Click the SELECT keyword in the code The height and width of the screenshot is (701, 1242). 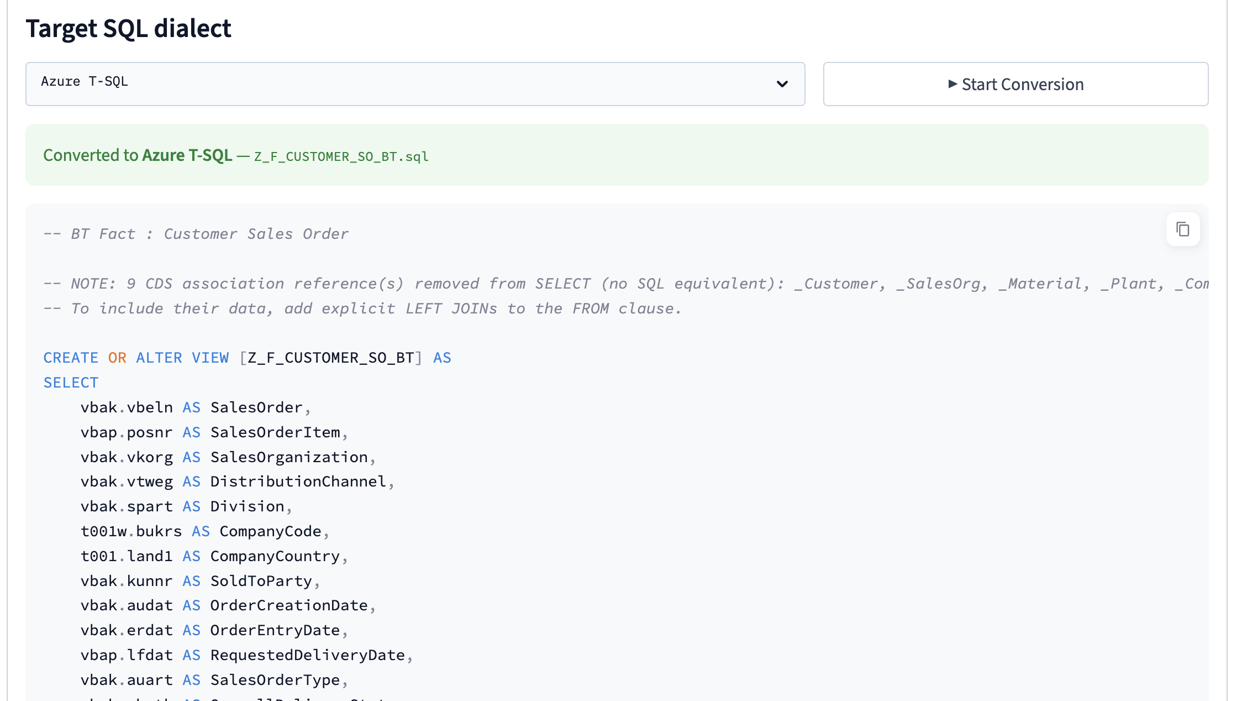[x=71, y=382]
